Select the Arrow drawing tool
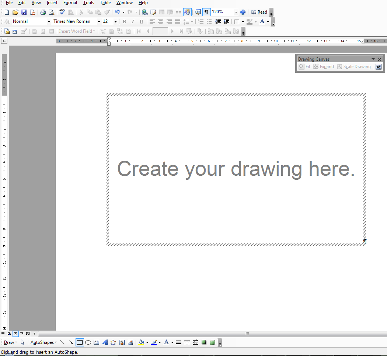387x356 pixels. 71,342
